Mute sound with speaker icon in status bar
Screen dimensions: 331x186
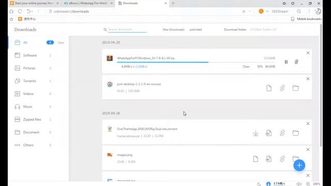point(299,184)
